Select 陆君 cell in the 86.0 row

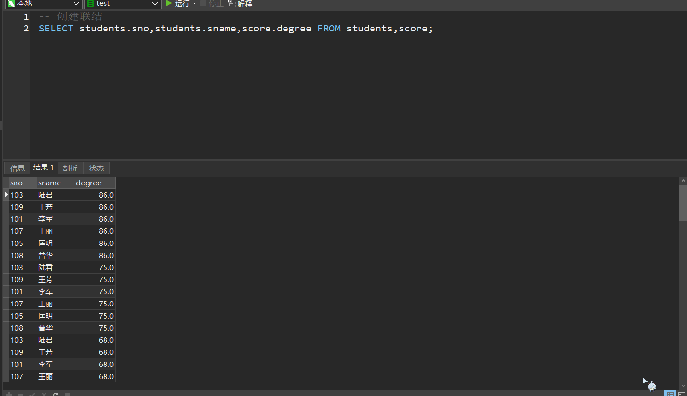click(x=56, y=195)
